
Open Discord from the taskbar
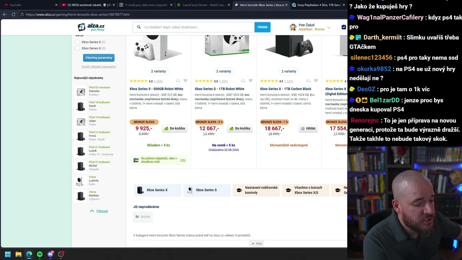(50, 254)
